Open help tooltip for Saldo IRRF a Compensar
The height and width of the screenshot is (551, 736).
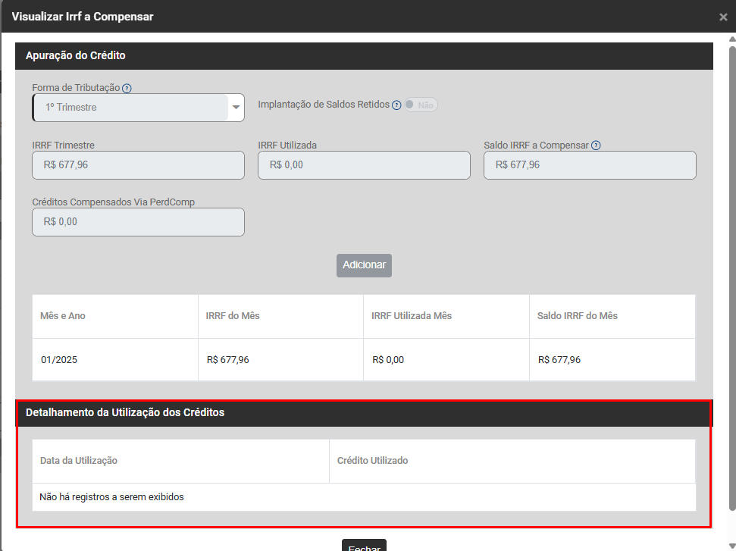click(596, 146)
